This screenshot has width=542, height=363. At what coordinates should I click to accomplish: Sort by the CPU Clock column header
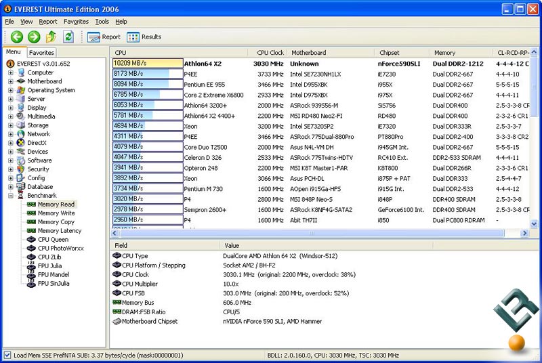(x=268, y=53)
